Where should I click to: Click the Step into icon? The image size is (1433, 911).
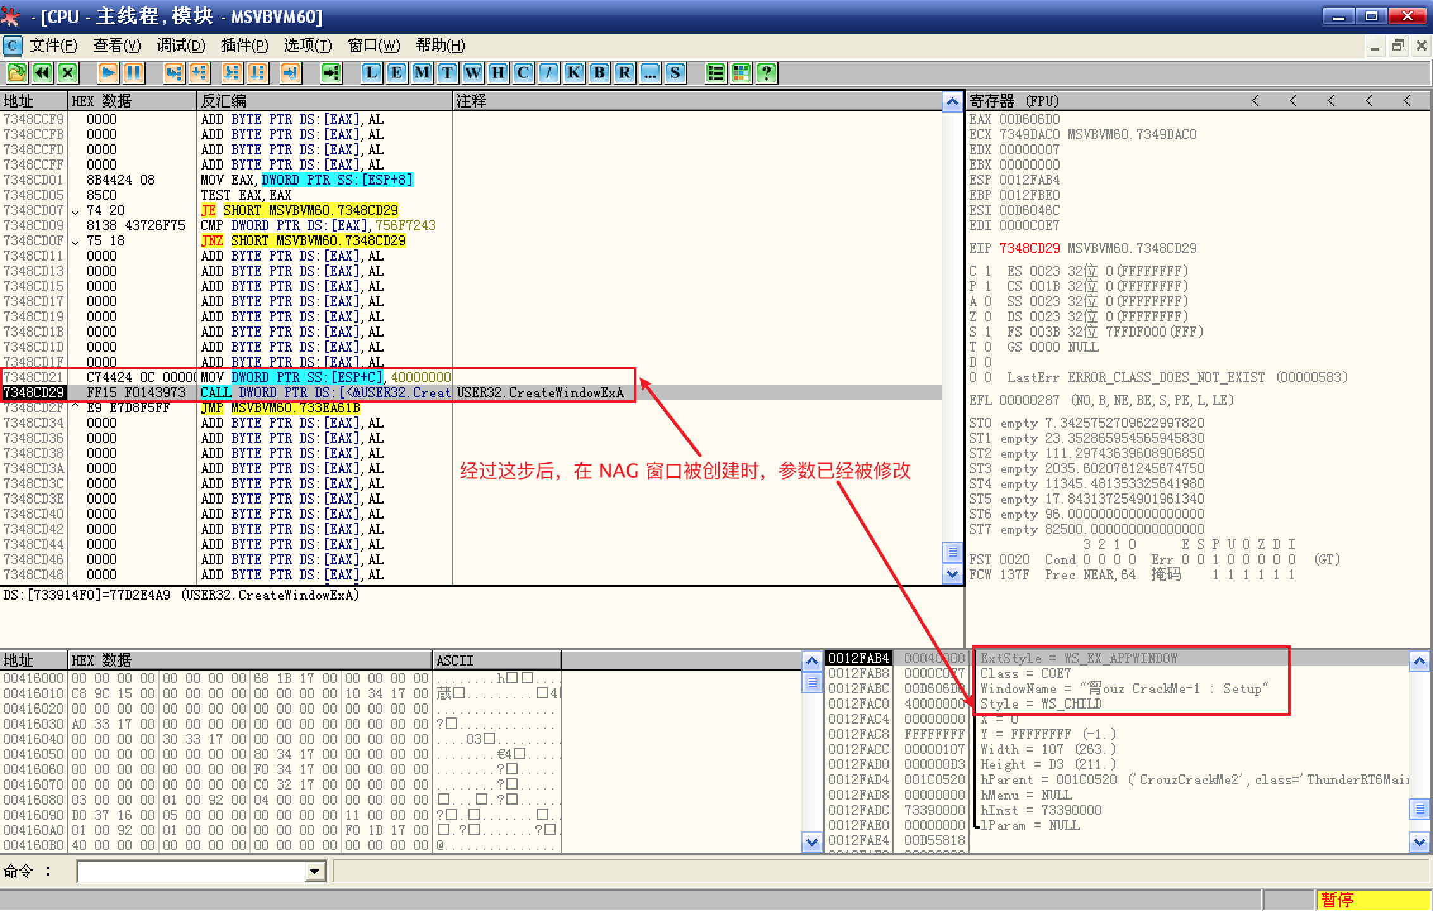point(173,73)
